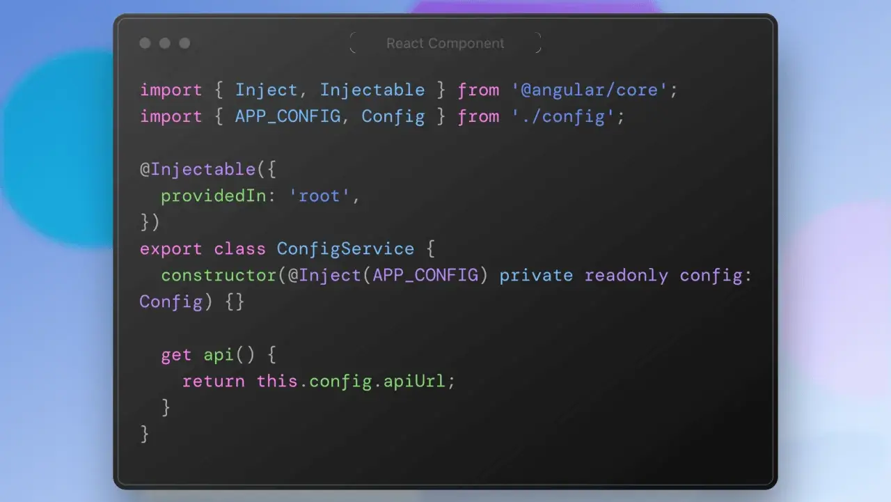Image resolution: width=891 pixels, height=502 pixels.
Task: Click the 'return' keyword
Action: pos(213,382)
